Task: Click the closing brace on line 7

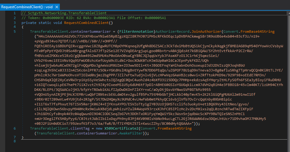Action: (x=22, y=138)
